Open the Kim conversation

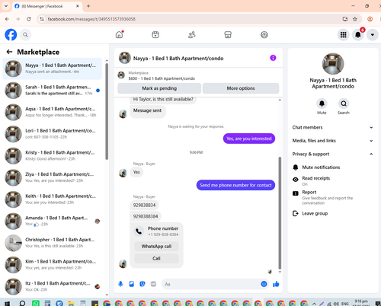click(x=53, y=265)
